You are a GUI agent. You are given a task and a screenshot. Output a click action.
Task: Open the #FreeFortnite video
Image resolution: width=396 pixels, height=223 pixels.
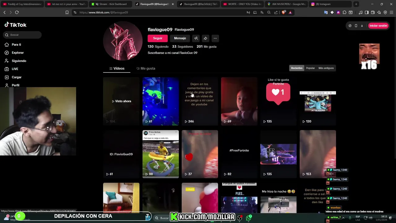(239, 154)
